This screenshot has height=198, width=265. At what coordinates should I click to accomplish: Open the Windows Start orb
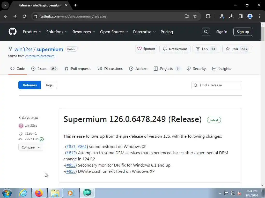[7, 193]
